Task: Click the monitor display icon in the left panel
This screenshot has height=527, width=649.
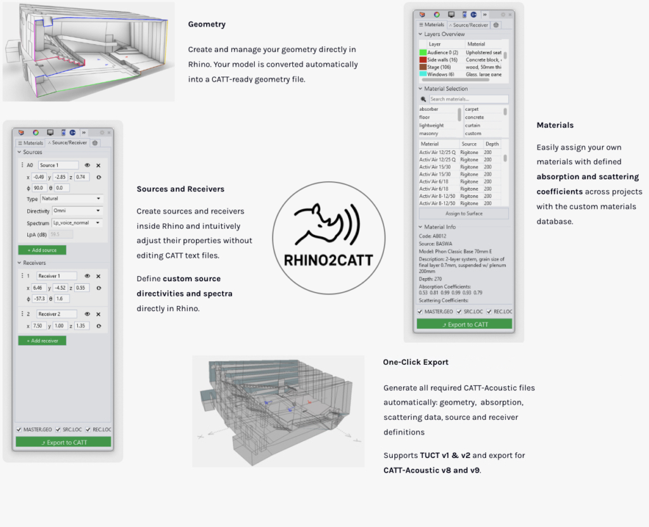Action: [x=50, y=132]
